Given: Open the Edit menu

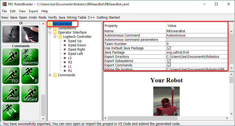Looking at the screenshot, I should click(13, 11).
